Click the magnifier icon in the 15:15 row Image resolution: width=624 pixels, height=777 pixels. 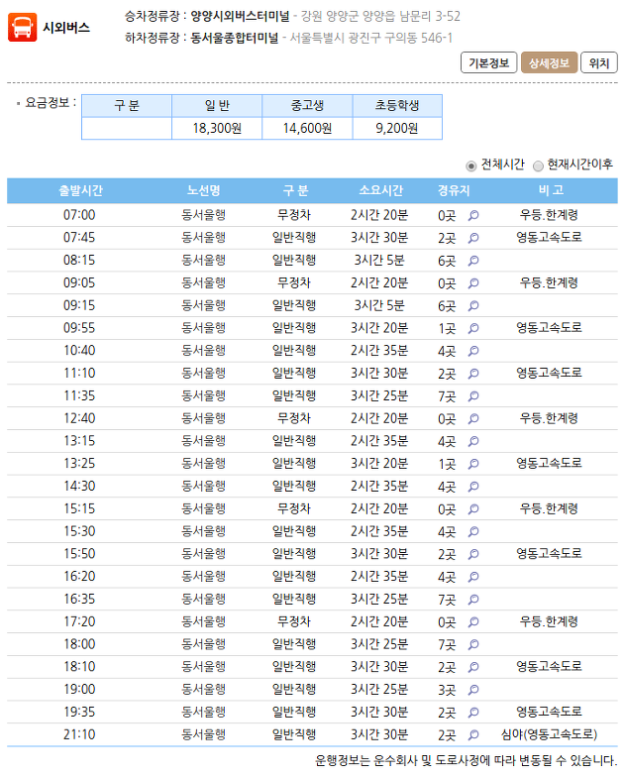(x=473, y=509)
